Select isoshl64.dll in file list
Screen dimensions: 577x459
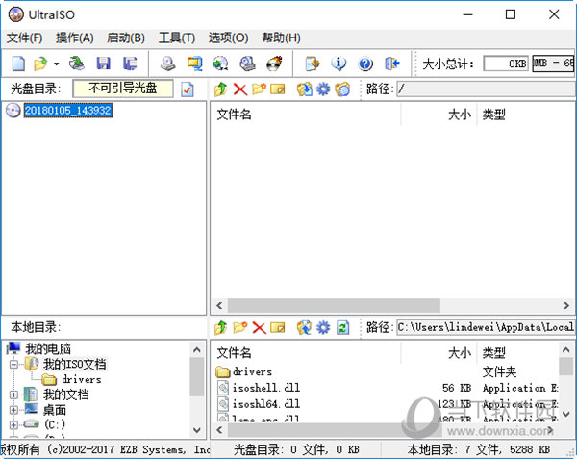click(x=266, y=404)
